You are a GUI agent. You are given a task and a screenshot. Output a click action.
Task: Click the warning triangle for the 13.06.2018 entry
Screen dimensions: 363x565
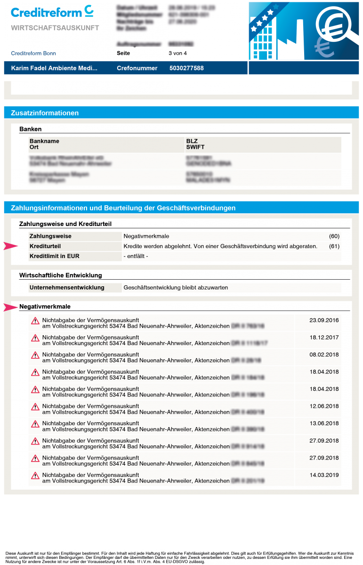pos(35,424)
